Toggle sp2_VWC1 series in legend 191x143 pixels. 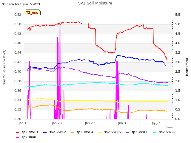click(27, 132)
